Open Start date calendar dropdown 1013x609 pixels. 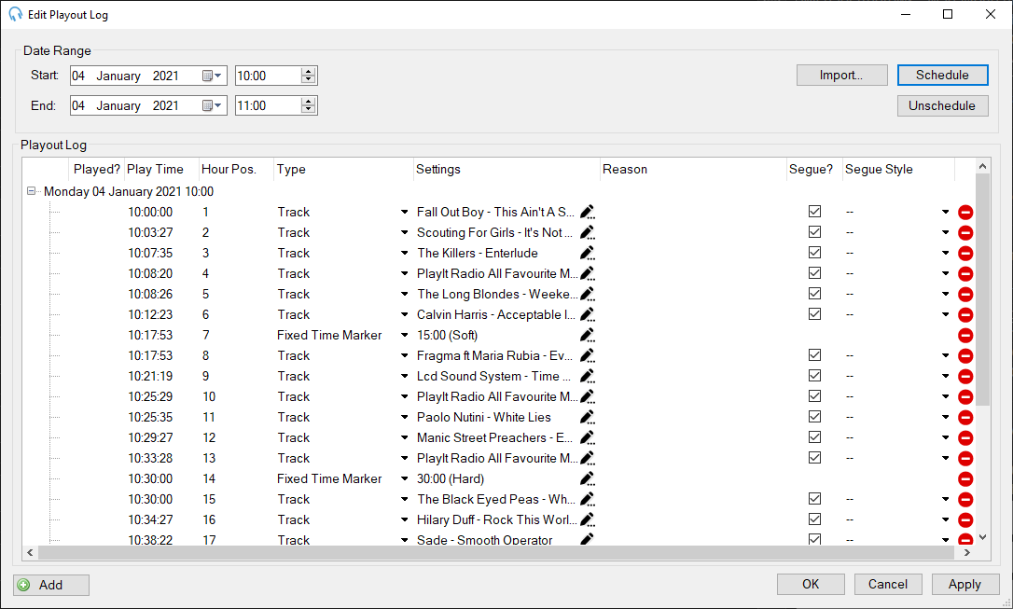pos(212,76)
